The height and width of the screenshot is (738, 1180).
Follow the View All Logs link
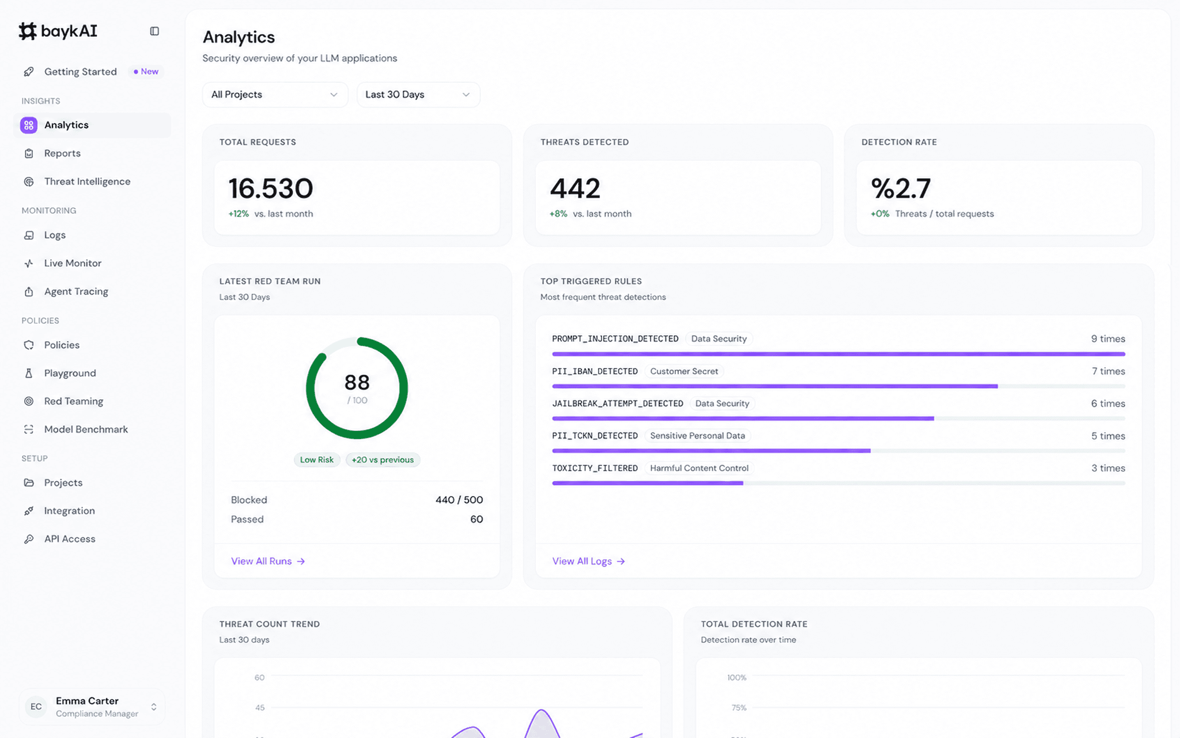tap(589, 561)
